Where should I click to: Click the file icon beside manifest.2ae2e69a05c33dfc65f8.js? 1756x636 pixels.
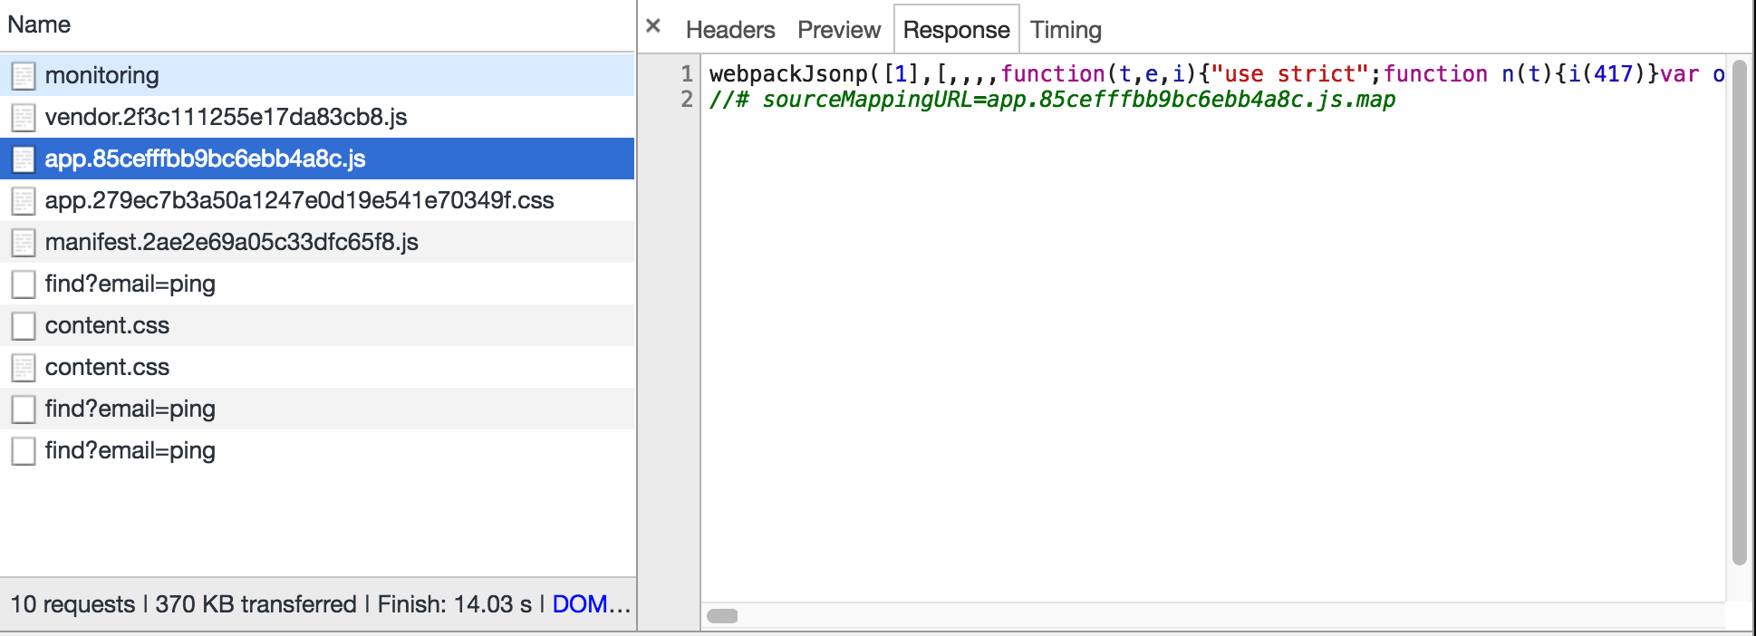tap(24, 242)
